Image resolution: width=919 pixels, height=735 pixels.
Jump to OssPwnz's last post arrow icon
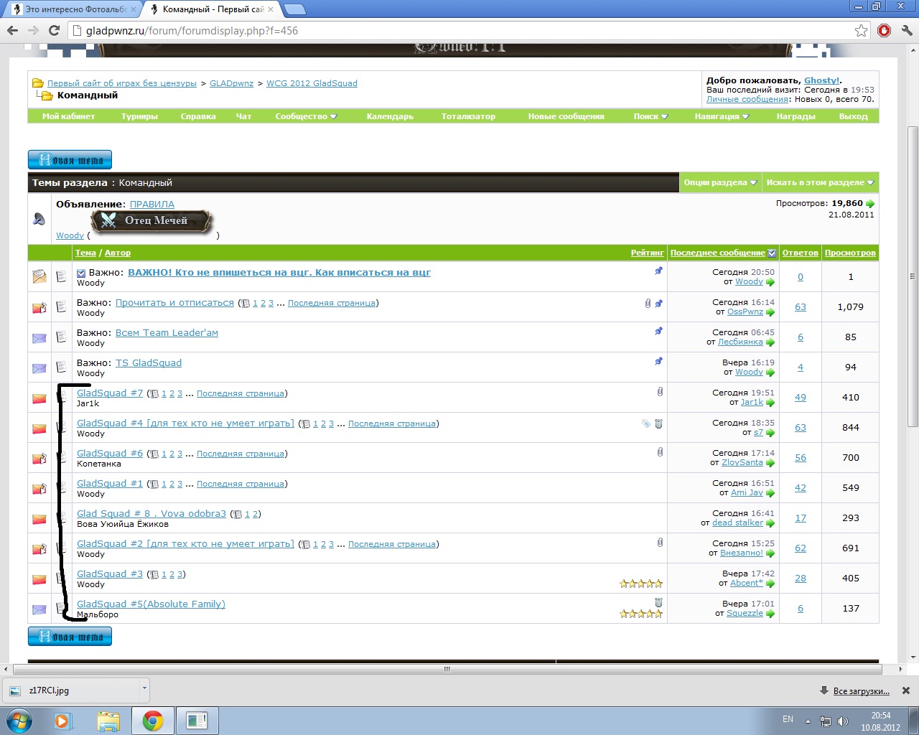(770, 312)
